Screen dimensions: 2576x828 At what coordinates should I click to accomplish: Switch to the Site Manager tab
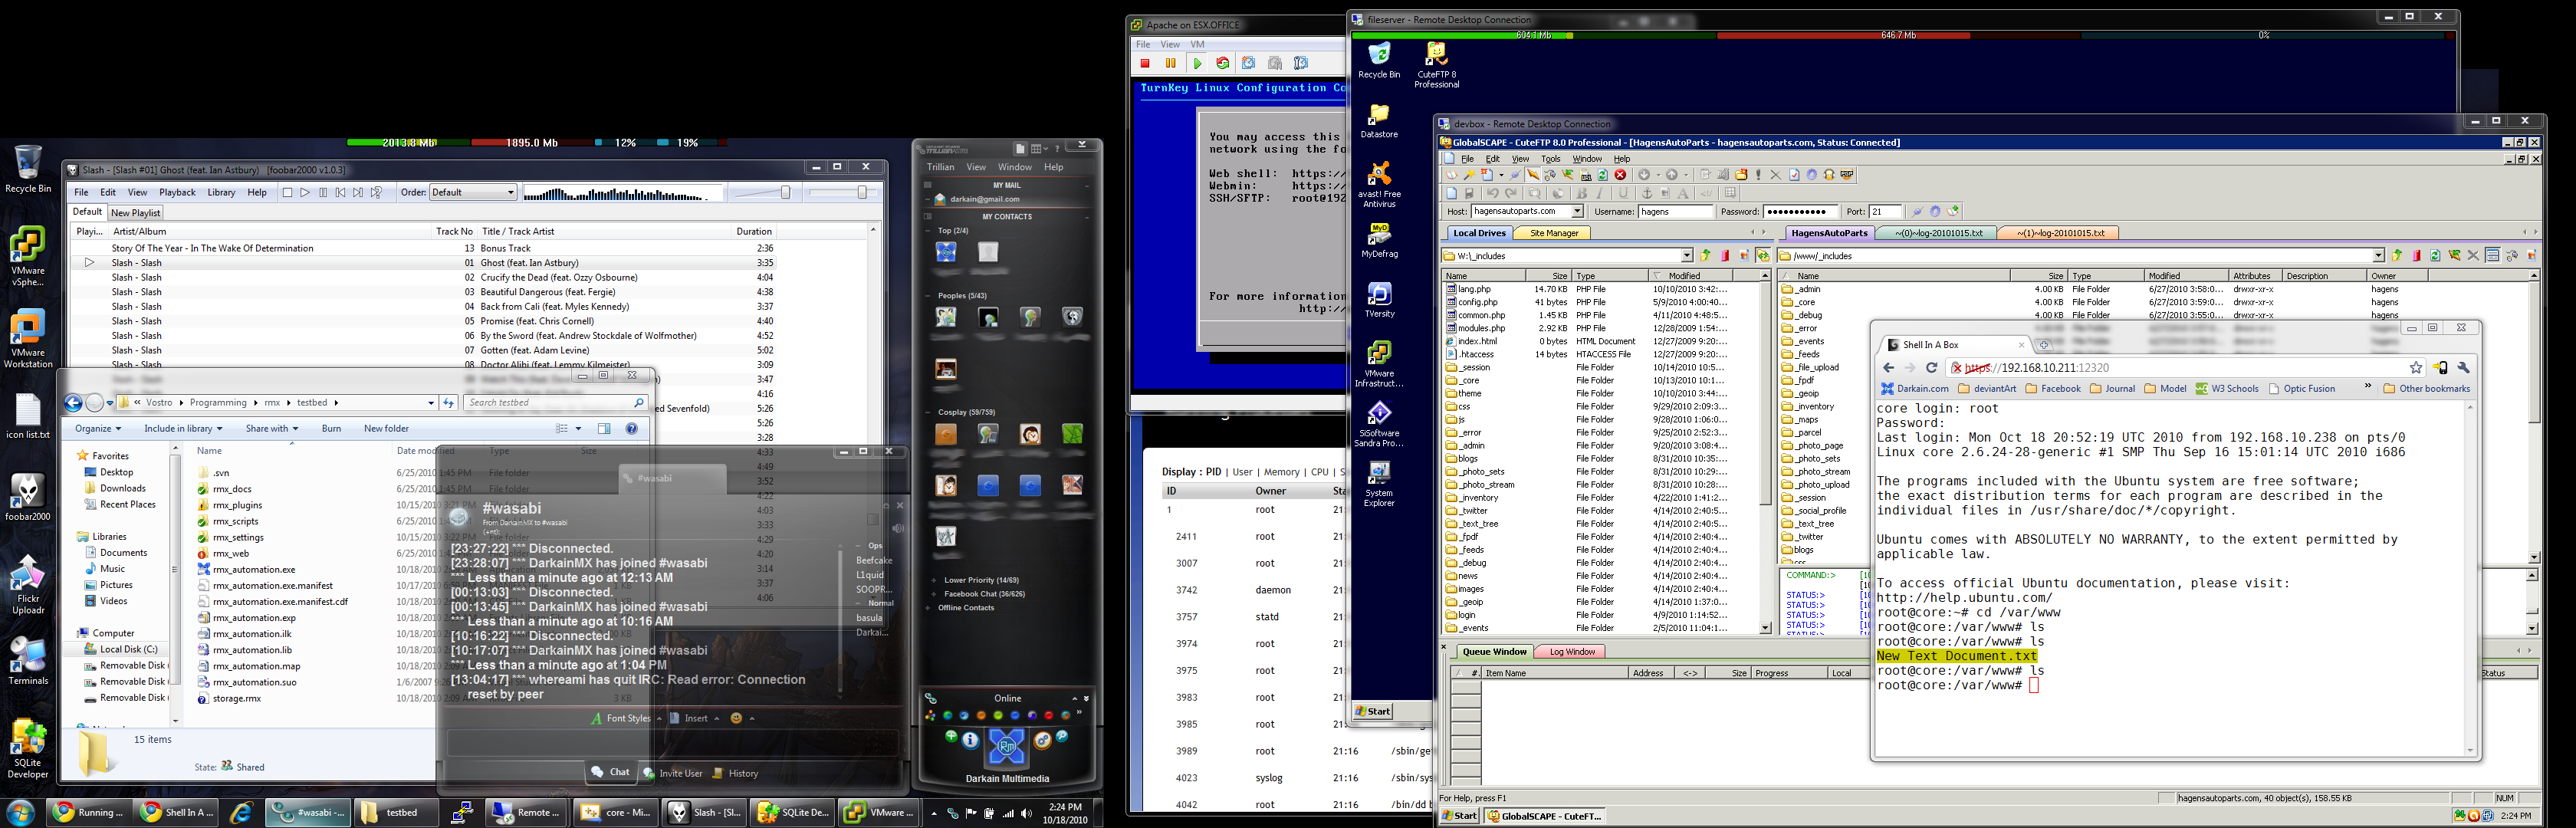tap(1554, 233)
